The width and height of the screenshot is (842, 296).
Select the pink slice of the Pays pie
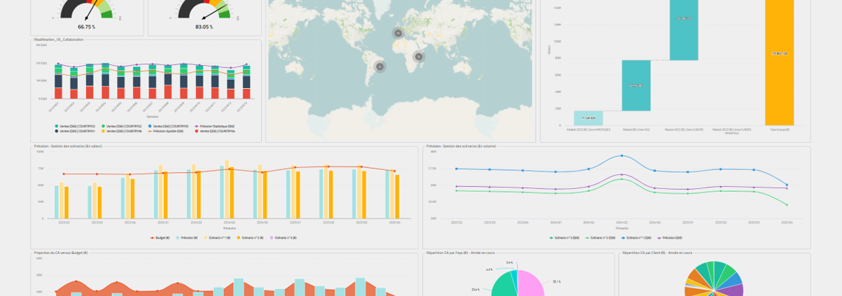click(531, 283)
